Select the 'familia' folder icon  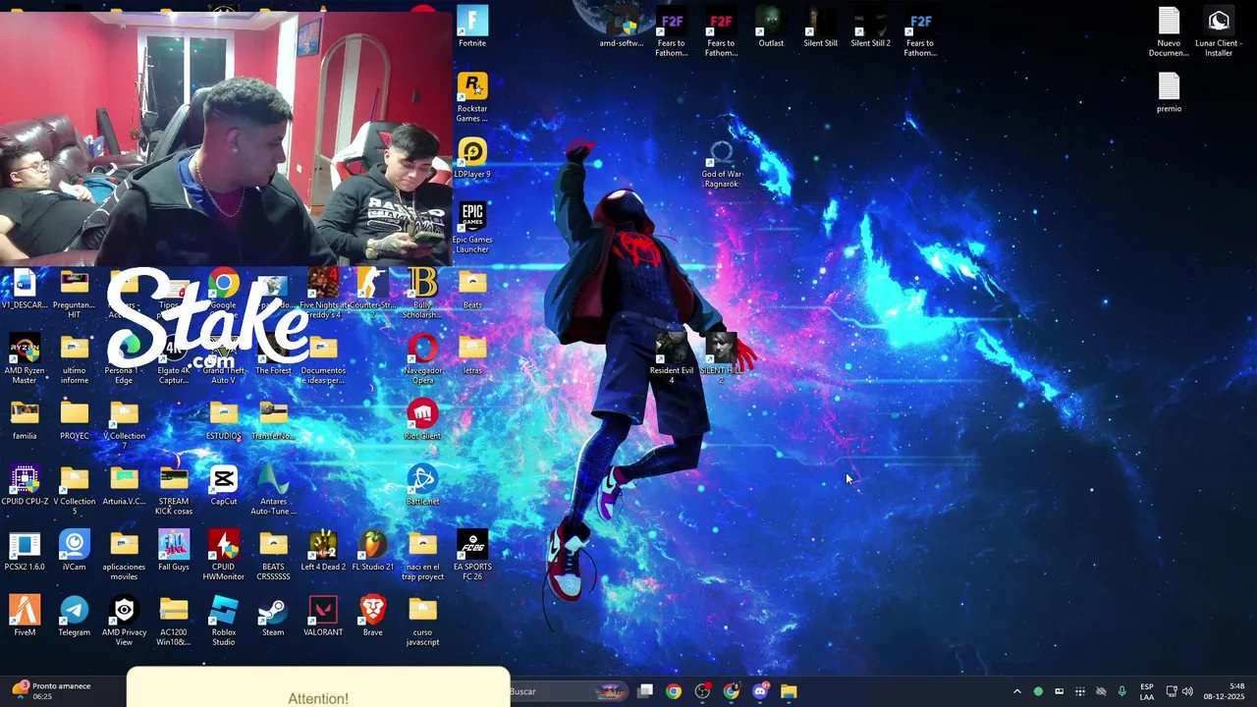pos(25,420)
